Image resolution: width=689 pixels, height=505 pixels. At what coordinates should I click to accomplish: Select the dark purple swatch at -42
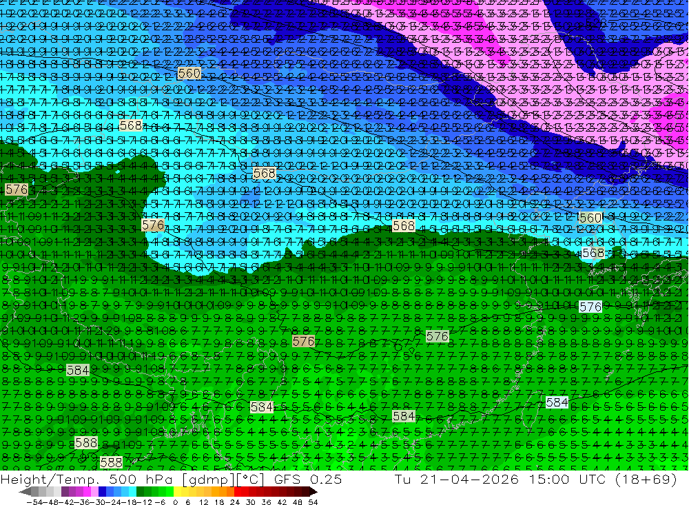tap(65, 492)
